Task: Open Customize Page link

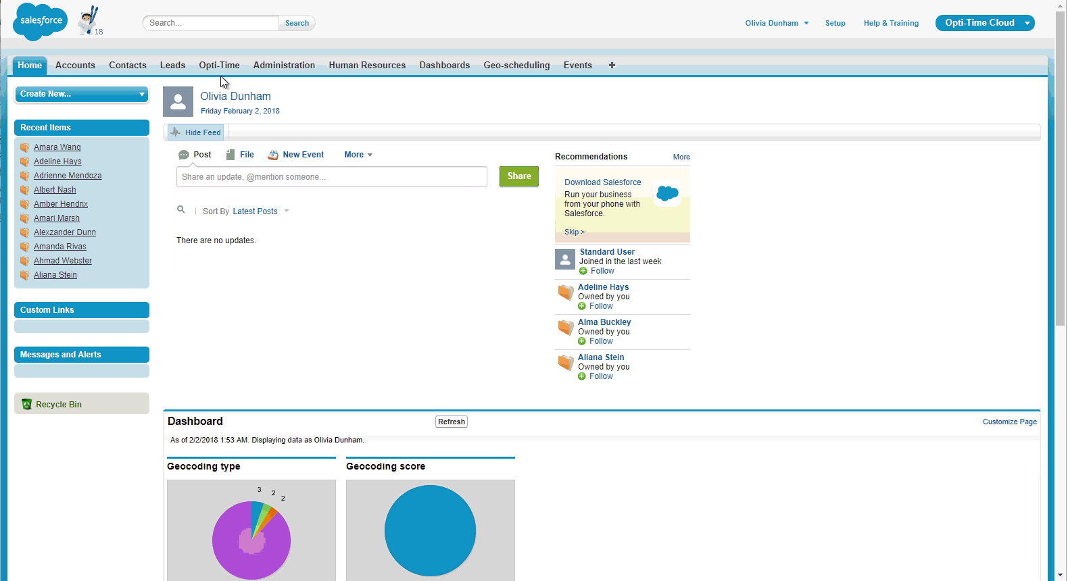Action: (1009, 422)
